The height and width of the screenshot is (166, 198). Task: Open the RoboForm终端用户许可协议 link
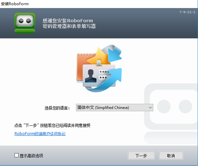(40, 134)
